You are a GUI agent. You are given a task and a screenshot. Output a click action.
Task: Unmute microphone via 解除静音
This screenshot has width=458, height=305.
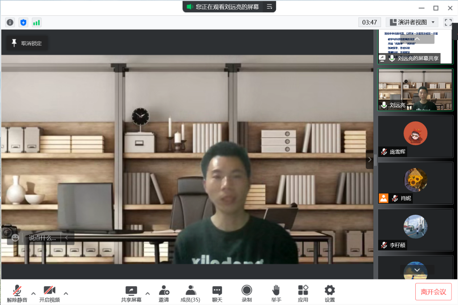(17, 293)
